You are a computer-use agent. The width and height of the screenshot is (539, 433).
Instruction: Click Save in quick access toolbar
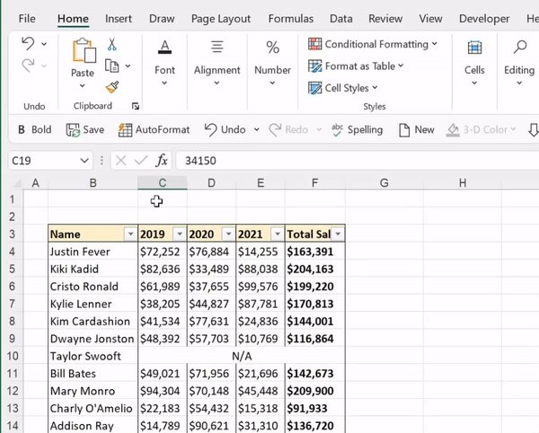point(85,130)
